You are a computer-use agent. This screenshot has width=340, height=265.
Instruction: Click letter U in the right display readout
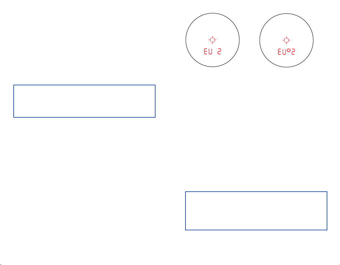pos(284,52)
